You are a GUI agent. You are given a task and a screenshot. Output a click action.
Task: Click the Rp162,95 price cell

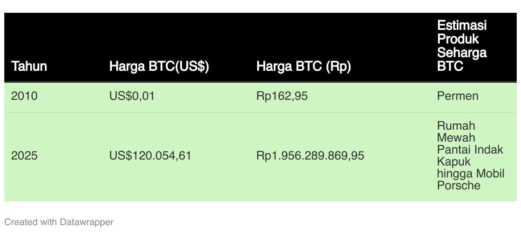pyautogui.click(x=282, y=96)
